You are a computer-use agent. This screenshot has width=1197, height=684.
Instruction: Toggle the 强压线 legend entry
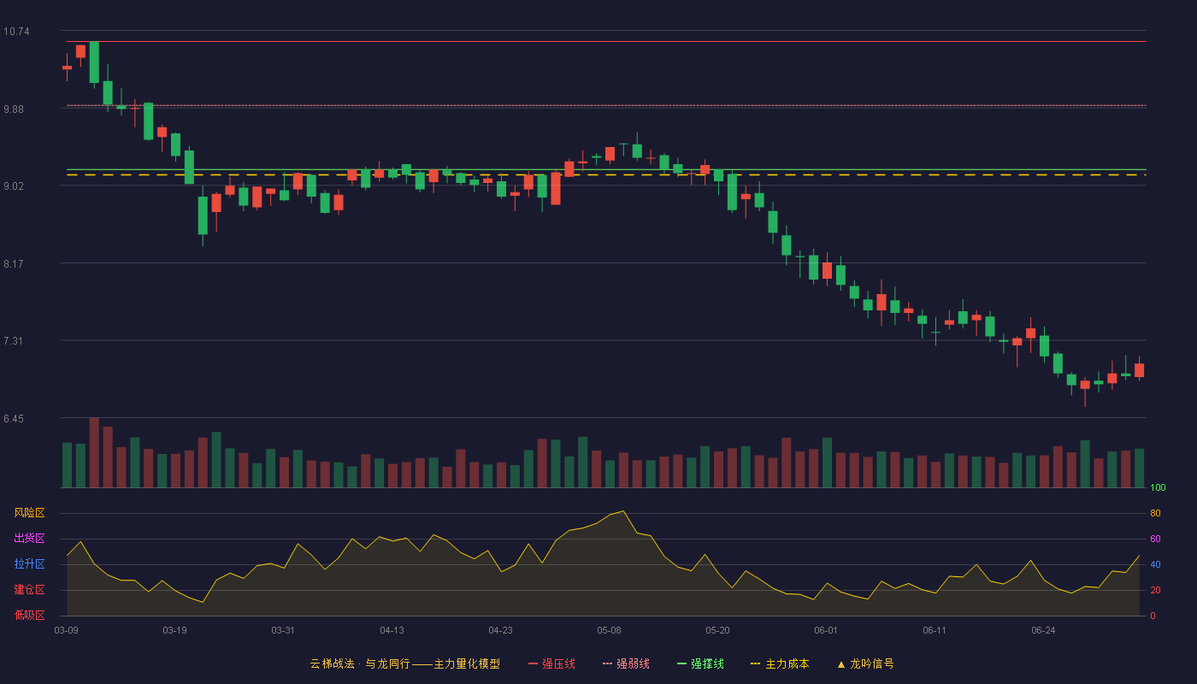point(551,663)
